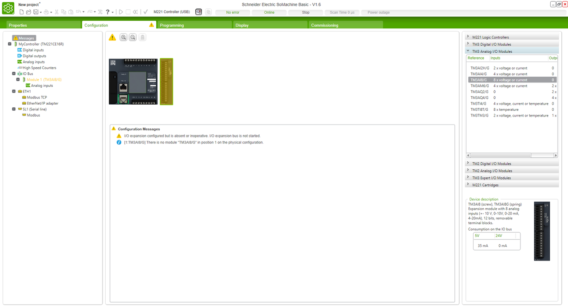Open the Save dropdown arrow

(40, 12)
